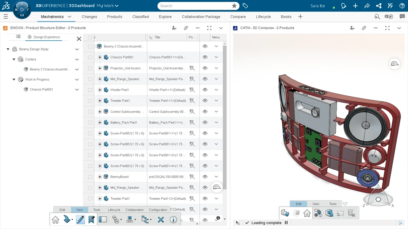This screenshot has height=229, width=408.
Task: Maximize the ENOVIA Product Structure Editor panel
Action: [209, 28]
